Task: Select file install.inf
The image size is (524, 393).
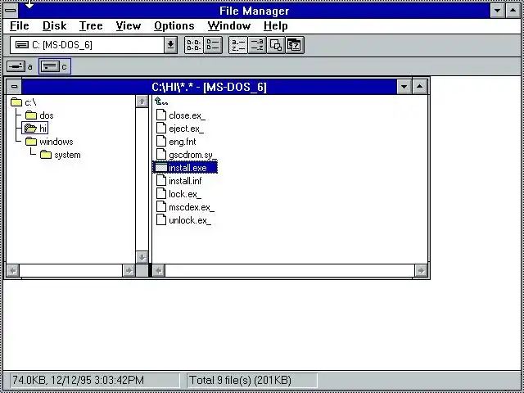Action: pyautogui.click(x=178, y=181)
